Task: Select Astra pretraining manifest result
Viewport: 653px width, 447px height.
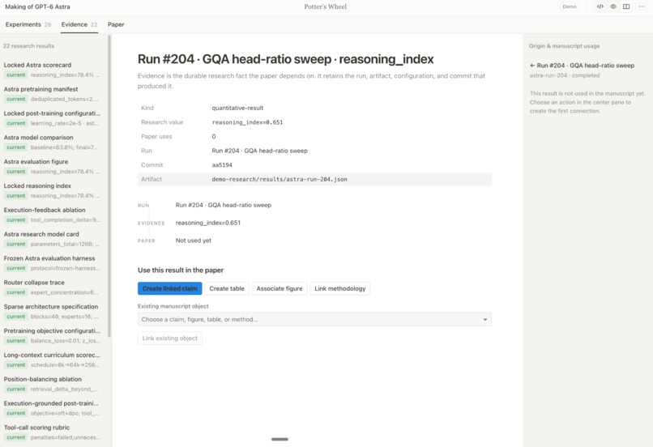Action: tap(52, 94)
